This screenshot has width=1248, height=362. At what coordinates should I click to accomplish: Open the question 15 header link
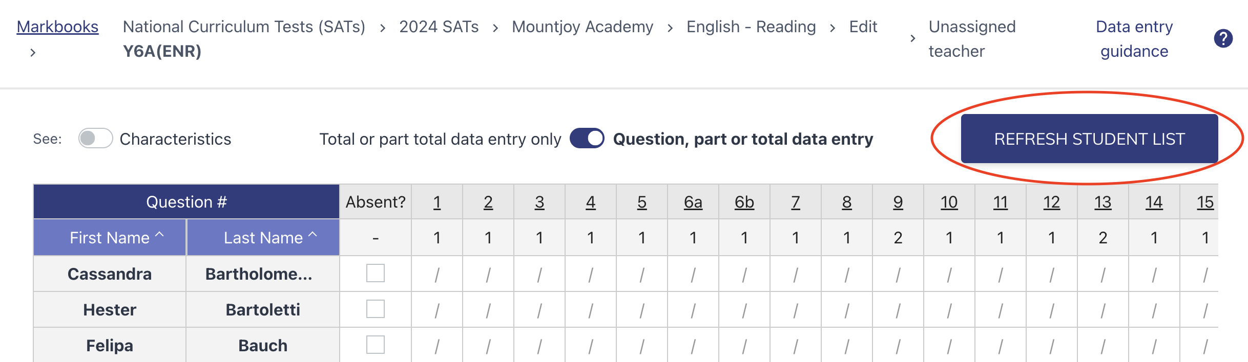pyautogui.click(x=1205, y=202)
